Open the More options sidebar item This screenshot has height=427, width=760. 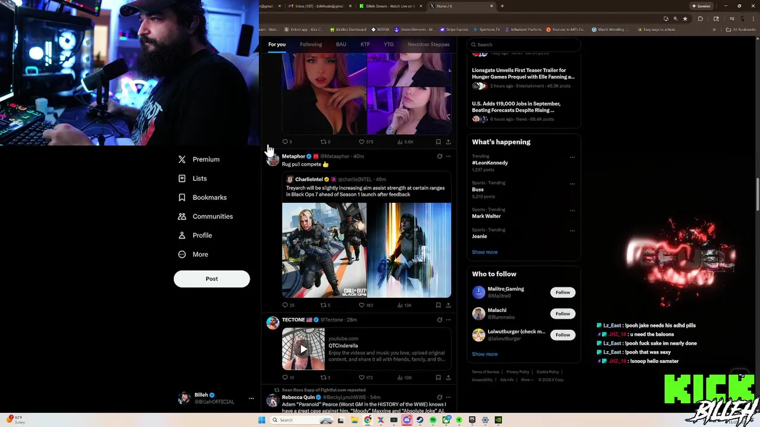tap(194, 254)
